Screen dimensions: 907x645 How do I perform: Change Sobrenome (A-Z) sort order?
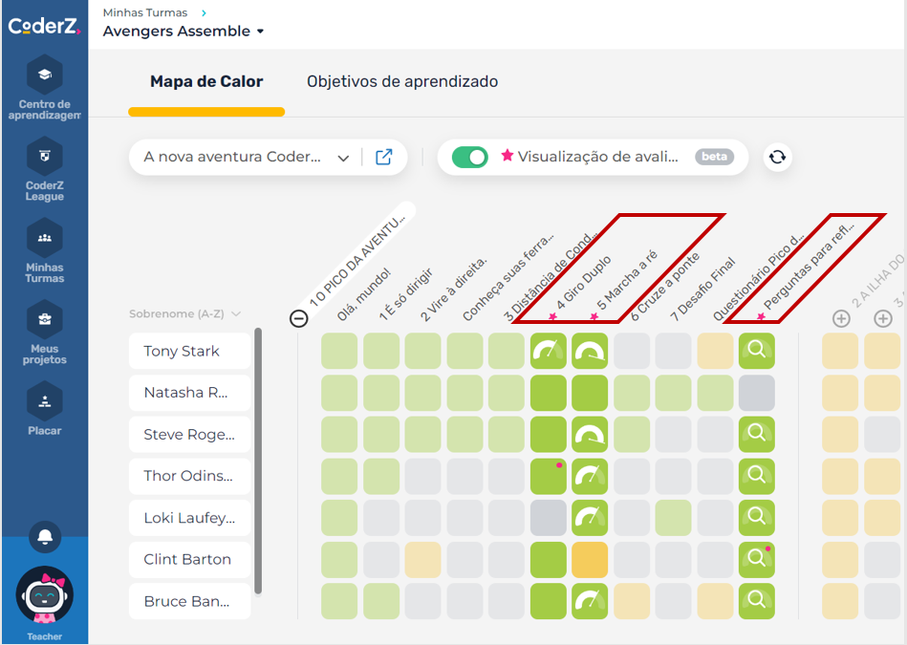(x=184, y=313)
